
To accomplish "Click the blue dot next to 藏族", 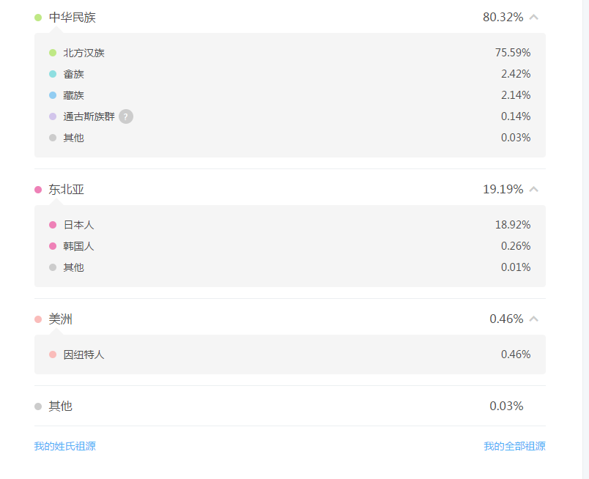I will click(x=53, y=95).
